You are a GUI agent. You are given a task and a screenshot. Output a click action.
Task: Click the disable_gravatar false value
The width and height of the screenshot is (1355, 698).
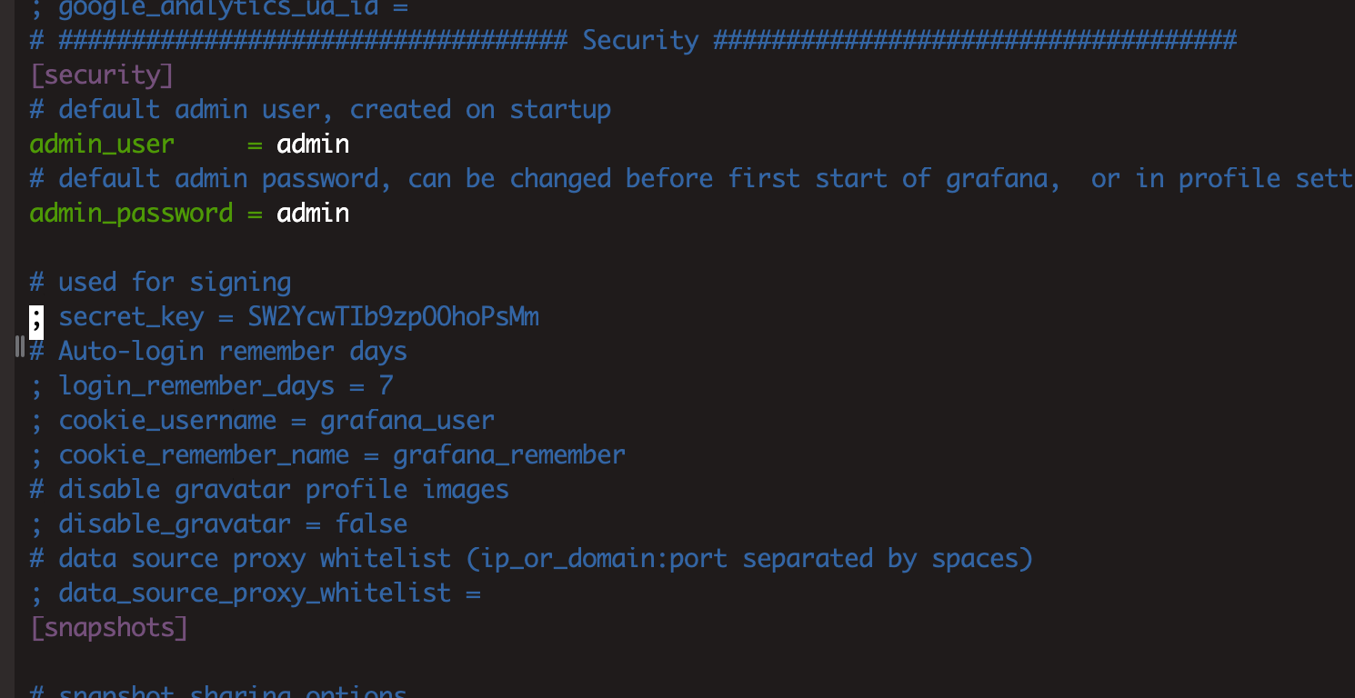click(371, 523)
